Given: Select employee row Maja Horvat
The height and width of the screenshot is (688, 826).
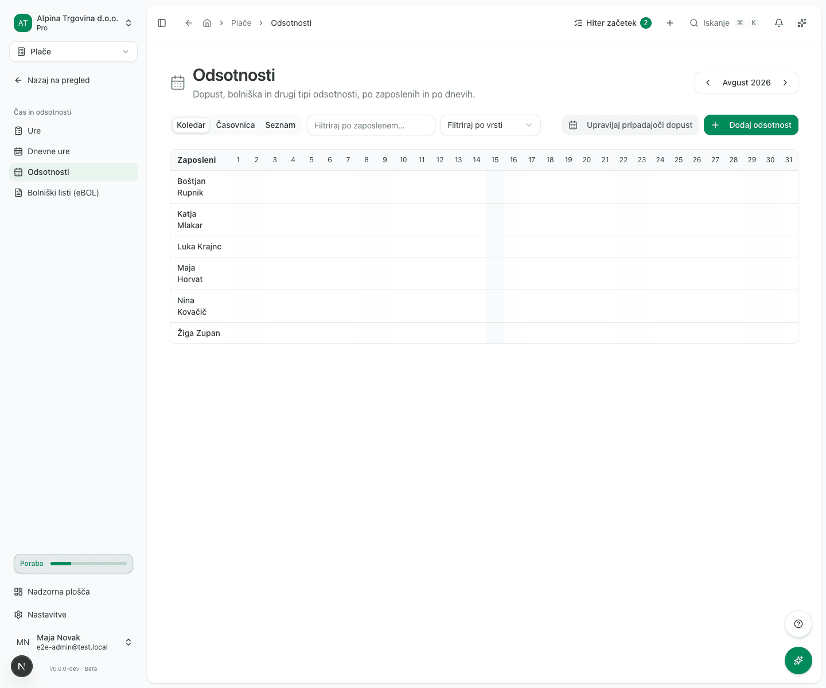Looking at the screenshot, I should (484, 273).
